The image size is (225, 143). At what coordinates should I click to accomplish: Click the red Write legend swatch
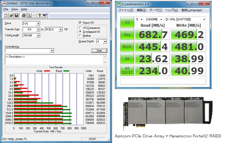[x=47, y=71]
